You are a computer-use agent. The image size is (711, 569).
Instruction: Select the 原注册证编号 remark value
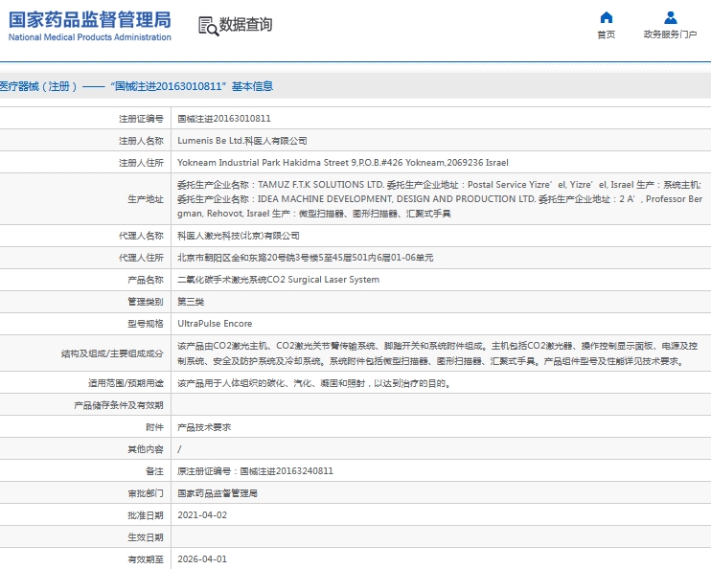coord(255,471)
